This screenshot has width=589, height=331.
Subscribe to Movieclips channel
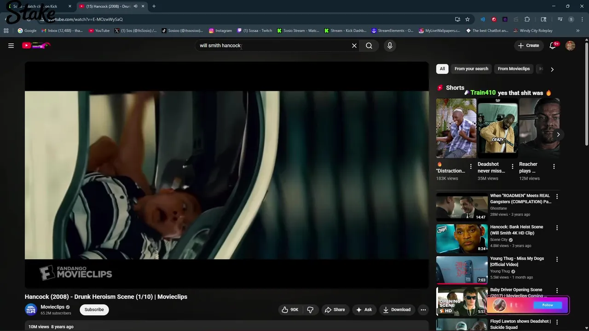(x=94, y=309)
